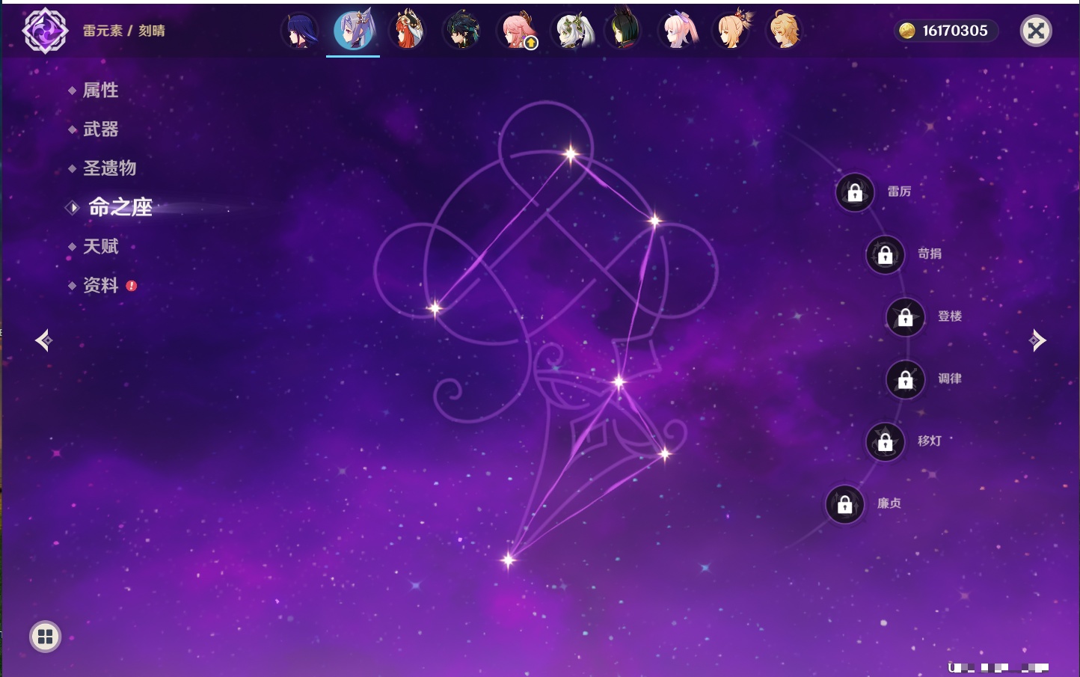The width and height of the screenshot is (1080, 677).
Task: Click the red alert badge beside 资料
Action: (x=132, y=286)
